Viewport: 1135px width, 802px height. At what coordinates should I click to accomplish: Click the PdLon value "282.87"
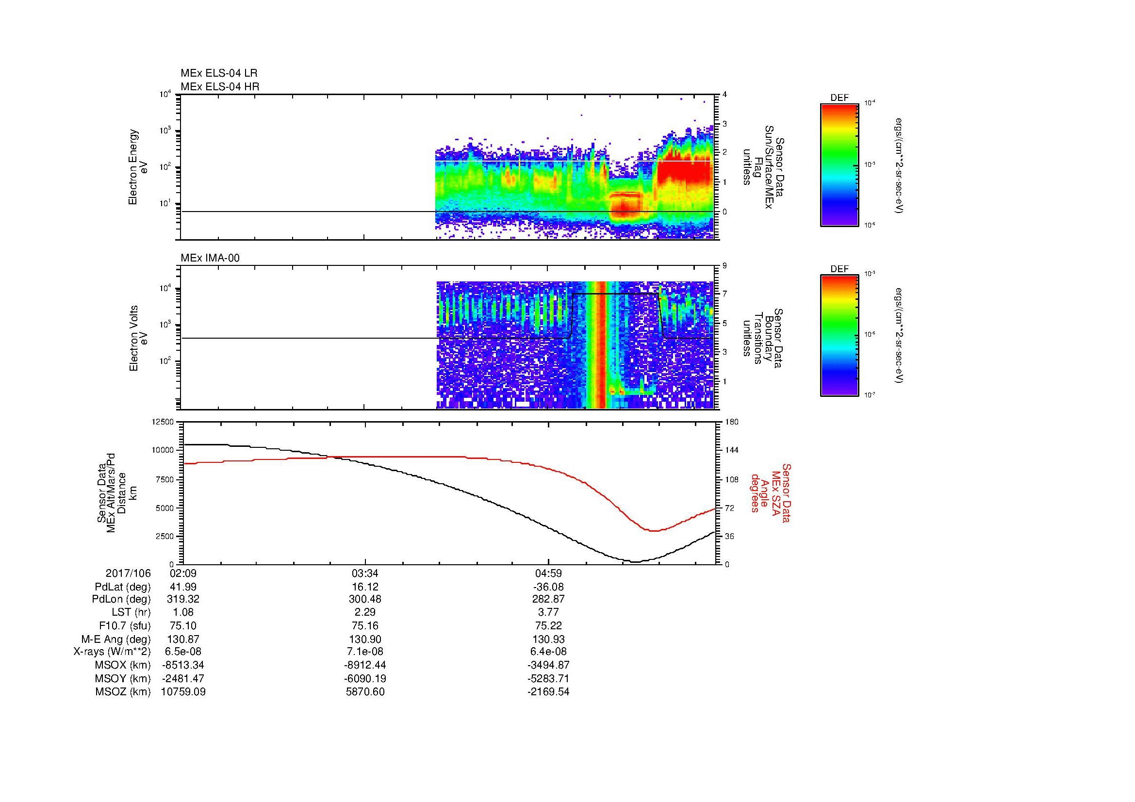549,599
